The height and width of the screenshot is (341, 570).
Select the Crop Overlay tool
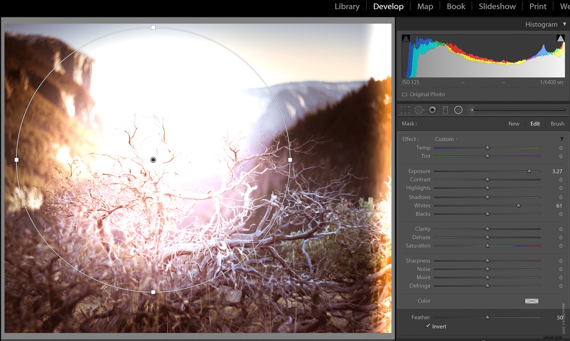point(405,110)
